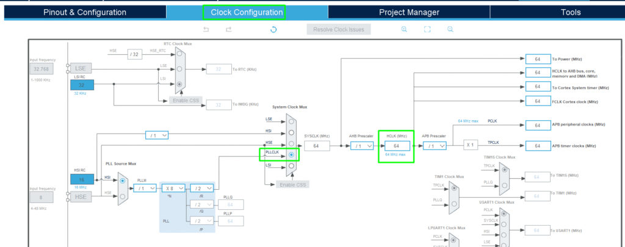Click Enable CSS under System Clock Mux
625x247 pixels.
pyautogui.click(x=291, y=184)
